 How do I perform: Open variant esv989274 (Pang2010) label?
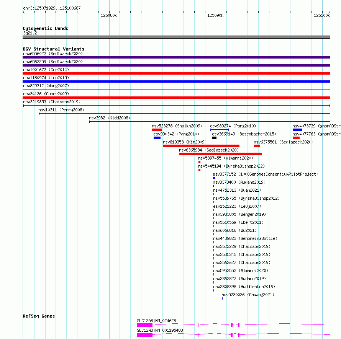(x=233, y=126)
